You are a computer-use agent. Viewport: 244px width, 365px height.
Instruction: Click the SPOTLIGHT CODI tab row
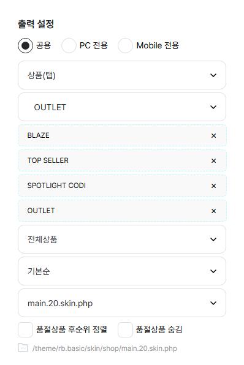[122, 186]
